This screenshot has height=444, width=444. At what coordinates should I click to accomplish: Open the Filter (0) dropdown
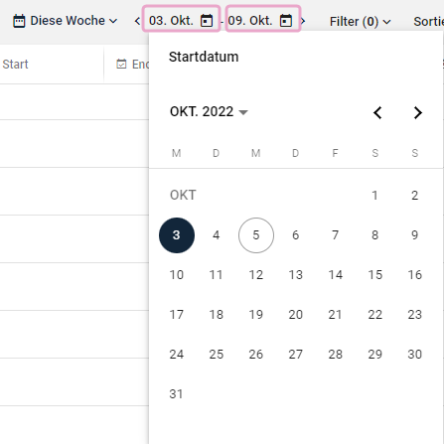point(361,22)
